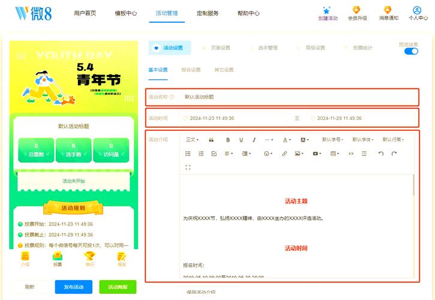Viewport: 435px width, 300px height.
Task: Toggle bold formatting in the editor
Action: click(228, 140)
